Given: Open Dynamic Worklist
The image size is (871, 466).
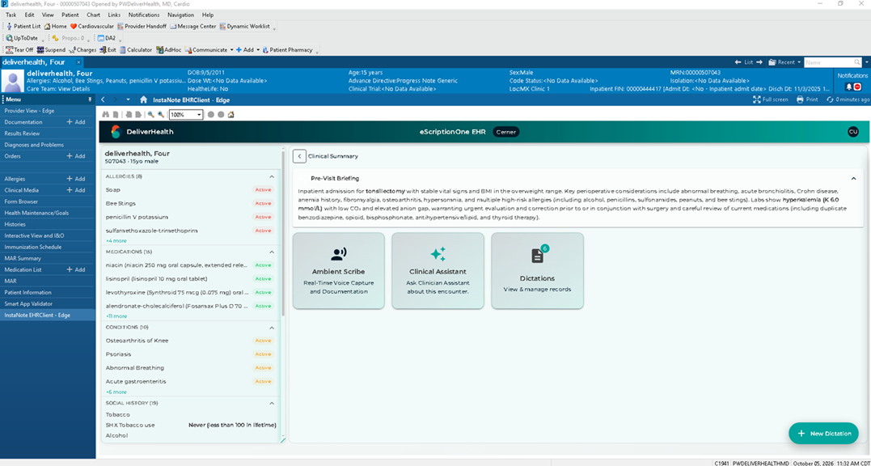Looking at the screenshot, I should click(244, 26).
